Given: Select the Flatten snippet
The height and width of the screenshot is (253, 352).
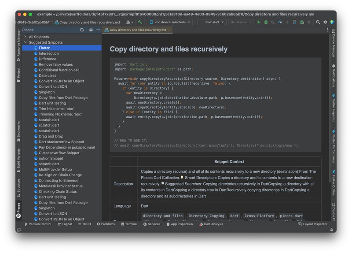Looking at the screenshot, I should [62, 48].
